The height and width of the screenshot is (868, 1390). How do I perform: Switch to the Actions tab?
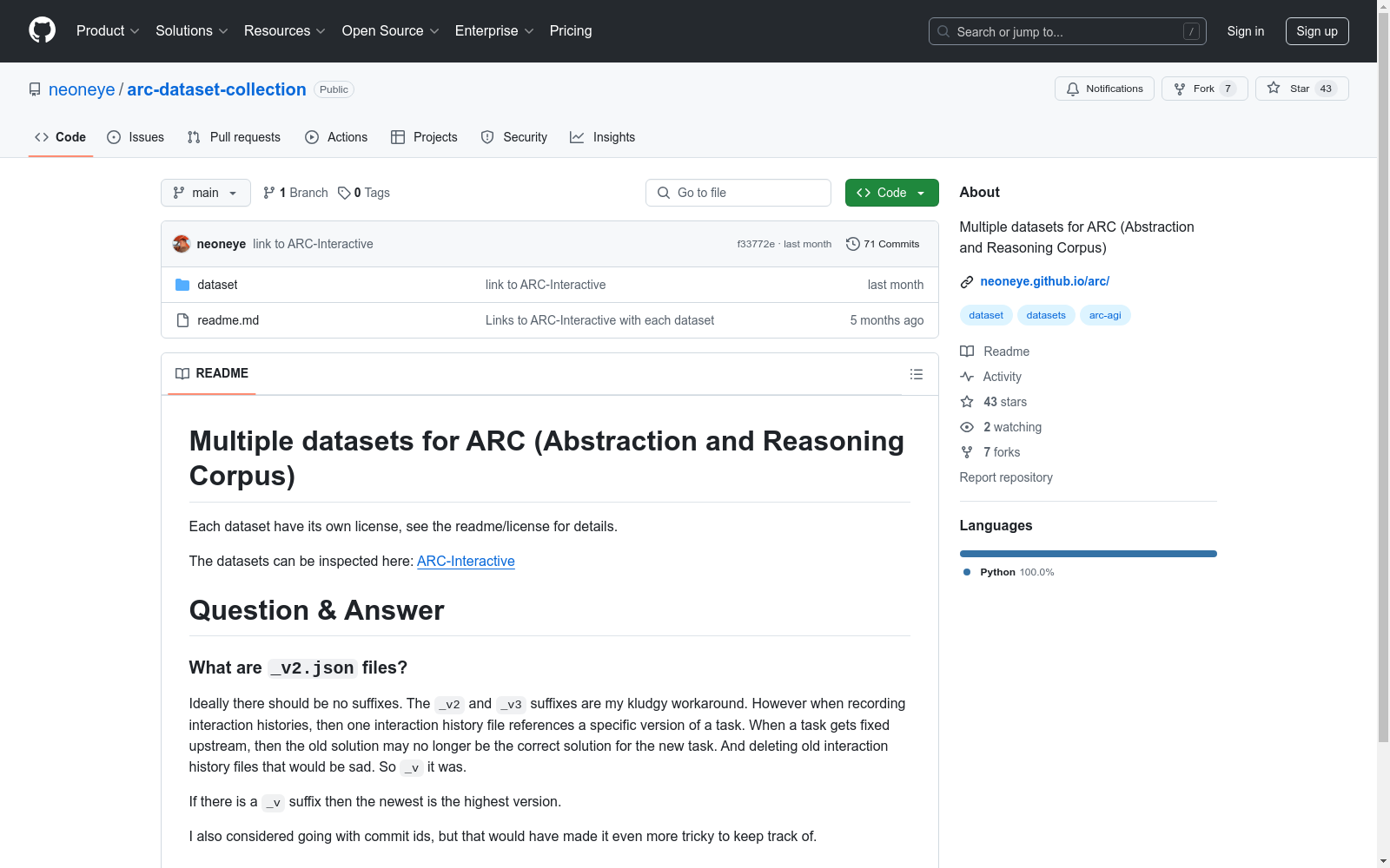click(x=336, y=137)
